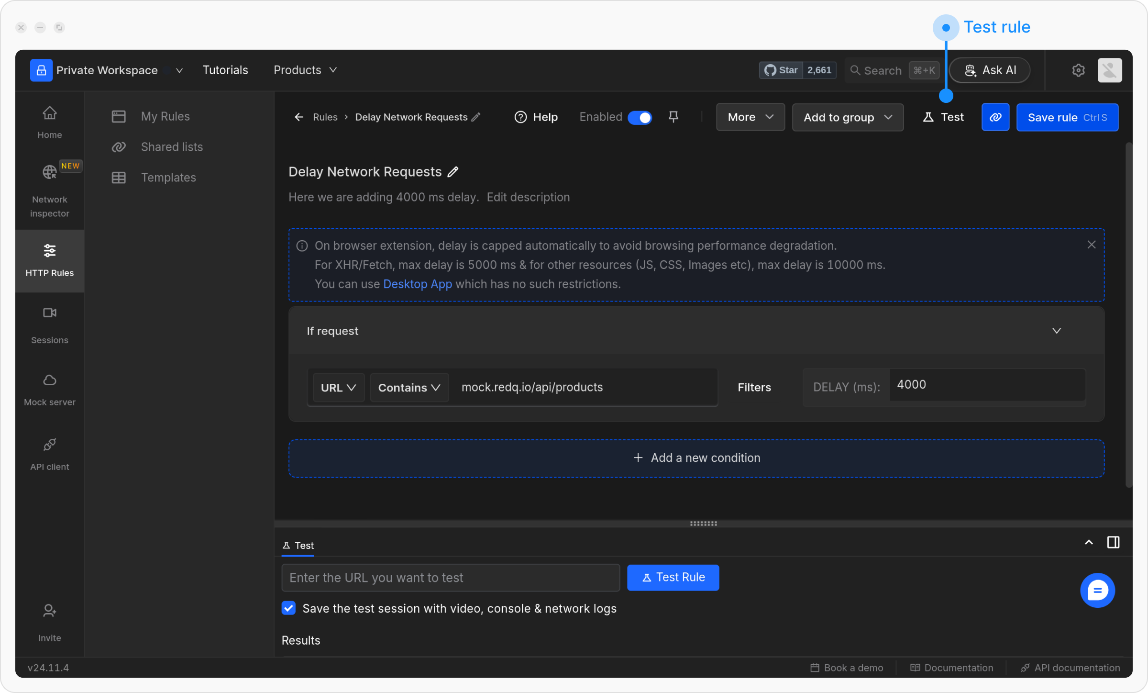The height and width of the screenshot is (693, 1148).
Task: Select the Test tab in bottom panel
Action: (298, 545)
